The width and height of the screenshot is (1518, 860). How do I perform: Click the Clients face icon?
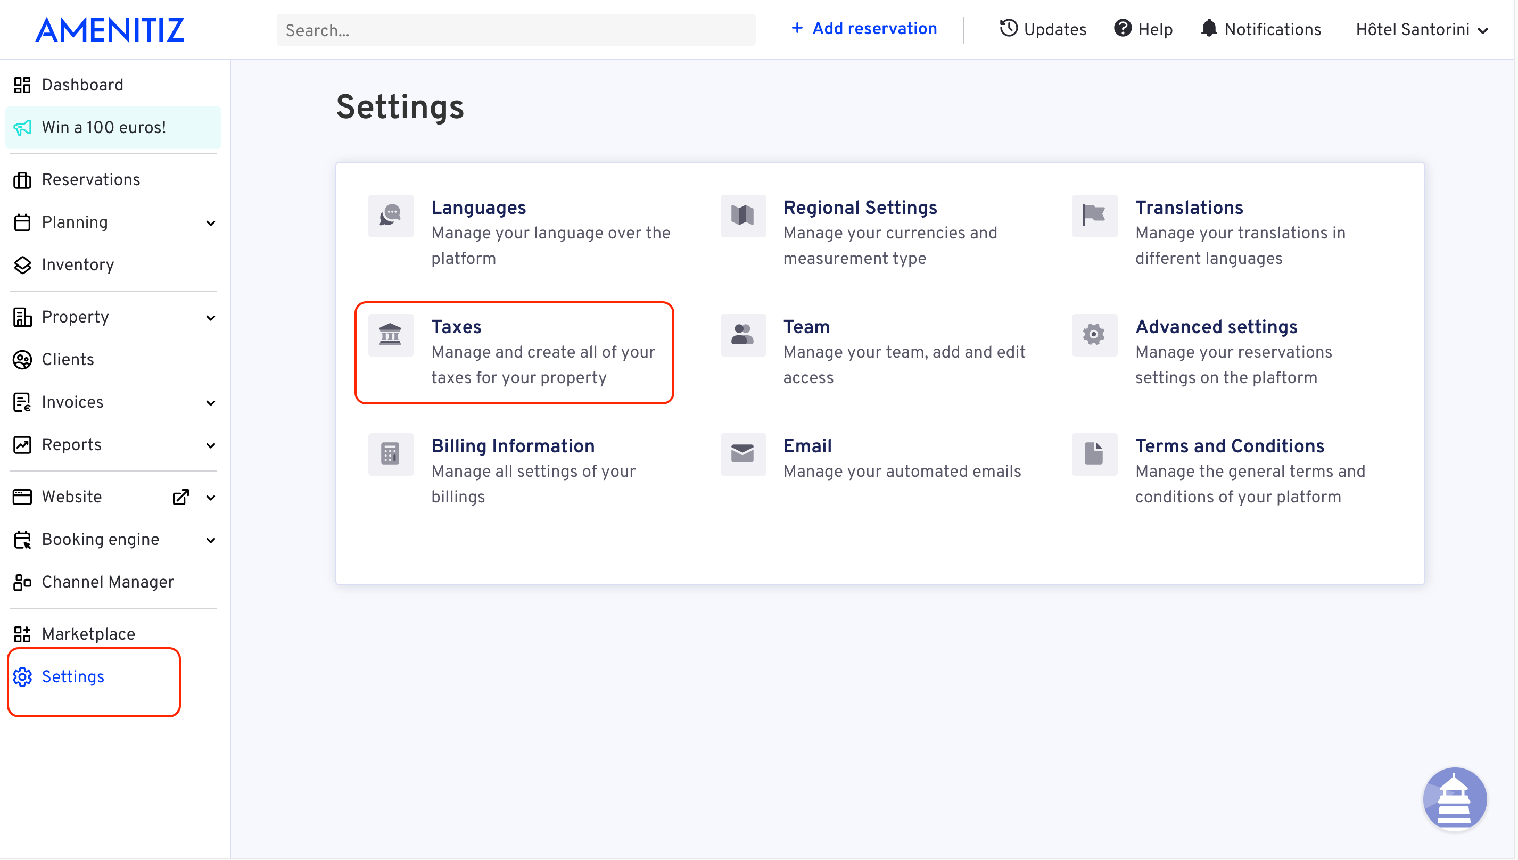[x=22, y=360]
